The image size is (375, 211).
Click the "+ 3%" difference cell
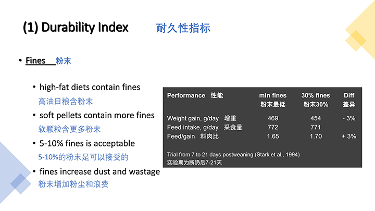tap(349, 136)
